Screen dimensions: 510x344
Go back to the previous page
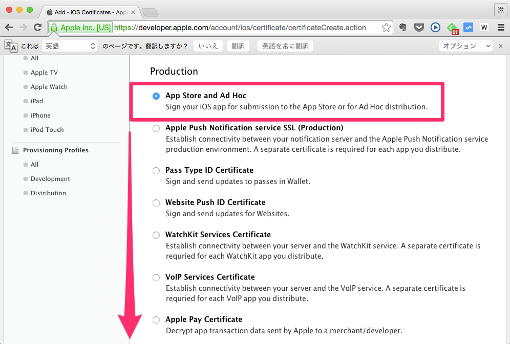click(9, 28)
